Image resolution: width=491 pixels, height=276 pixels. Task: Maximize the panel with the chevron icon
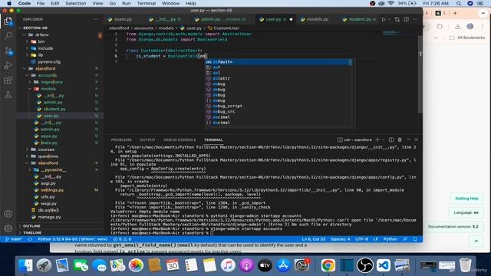pos(409,140)
